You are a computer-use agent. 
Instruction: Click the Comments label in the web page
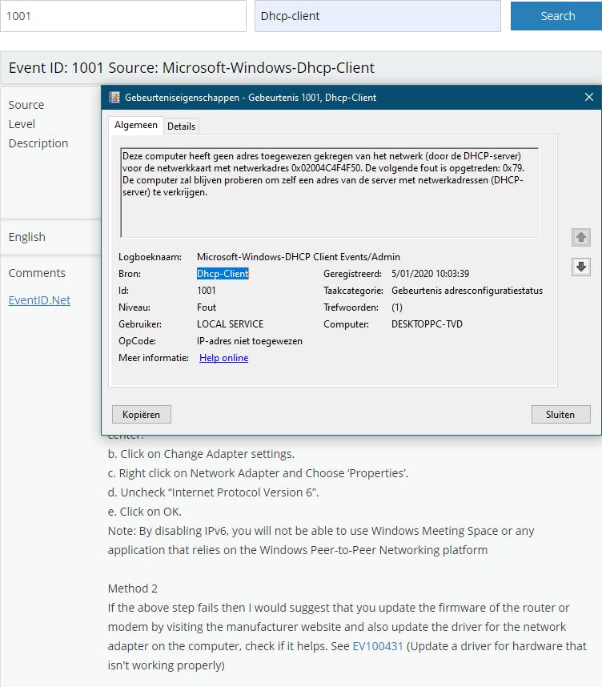click(x=37, y=273)
